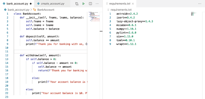Click 'lazy-object-proxy==1.4.3' line

click(x=135, y=21)
